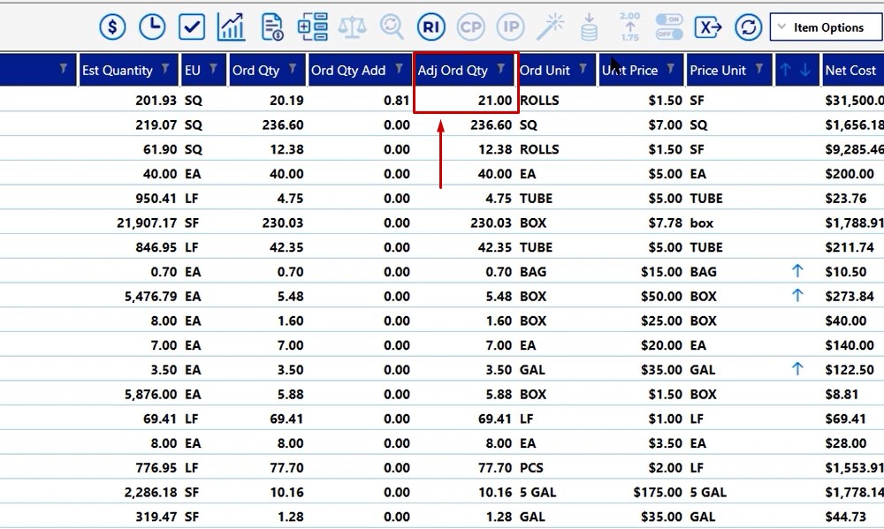The width and height of the screenshot is (884, 529).
Task: Click the 2.00 to 1.75 rounding icon
Action: click(629, 27)
